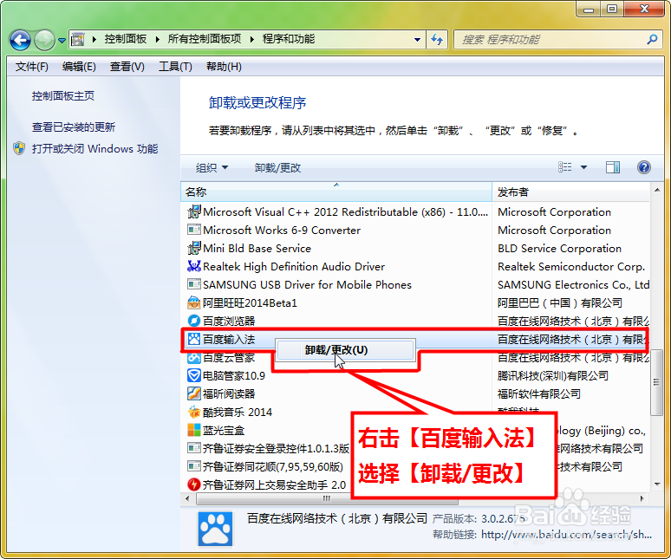Open recent pages dropdown arrow
This screenshot has width=671, height=559.
tap(62, 41)
